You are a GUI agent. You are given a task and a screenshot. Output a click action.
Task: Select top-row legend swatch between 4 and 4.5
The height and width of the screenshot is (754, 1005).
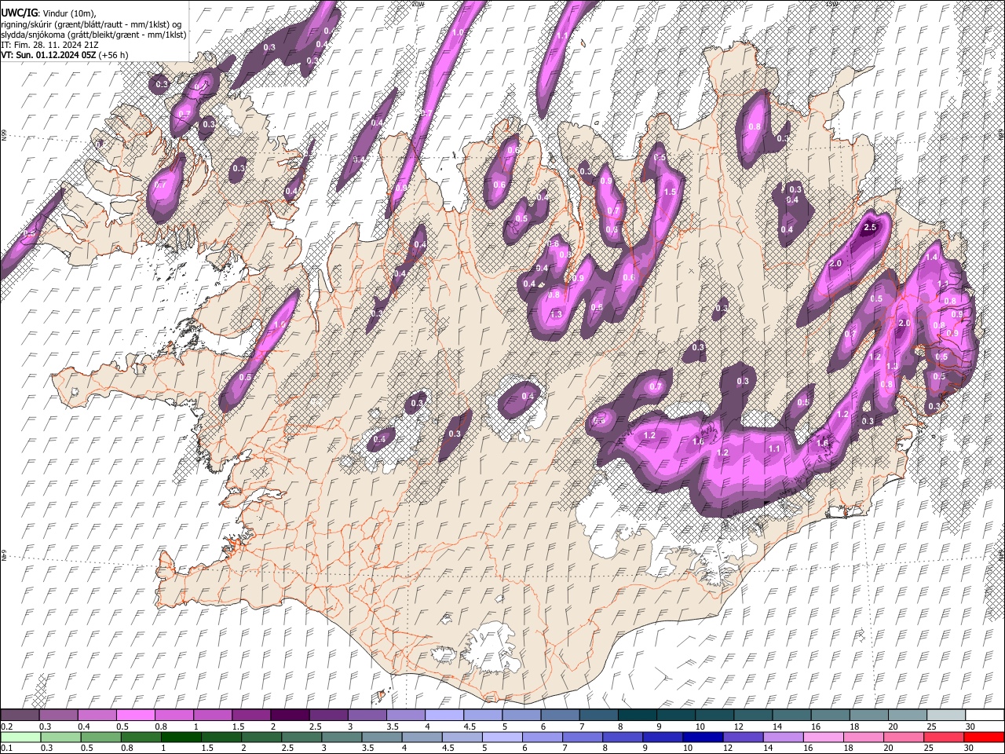tap(444, 715)
